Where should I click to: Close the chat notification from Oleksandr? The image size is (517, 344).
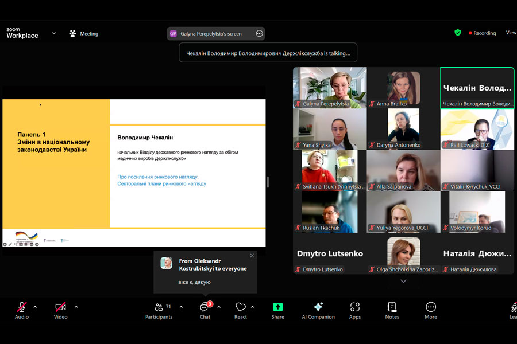click(x=252, y=256)
